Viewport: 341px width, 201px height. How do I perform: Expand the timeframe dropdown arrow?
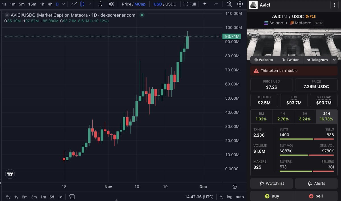[x=64, y=4]
